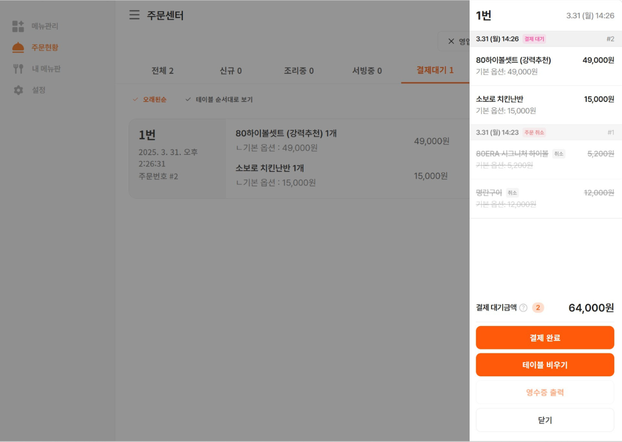The image size is (622, 442).
Task: Click cancelled item 명란구이
Action: point(489,193)
